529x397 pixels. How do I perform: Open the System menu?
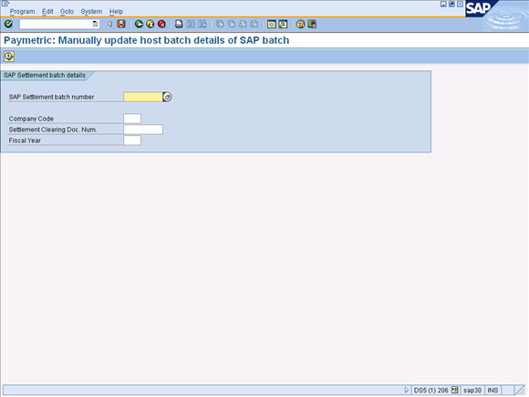pos(91,12)
